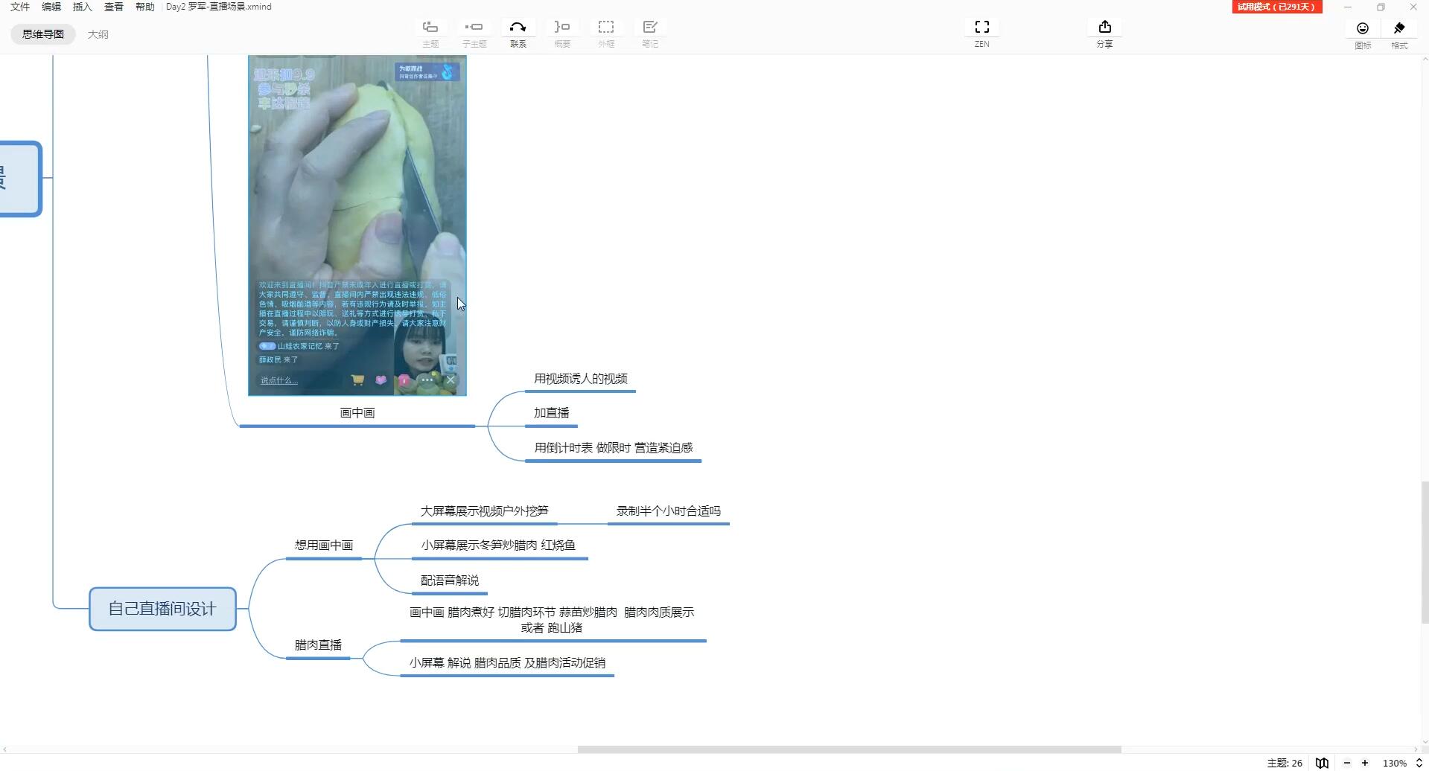
Task: Zoom in with the plus button
Action: coord(1365,763)
